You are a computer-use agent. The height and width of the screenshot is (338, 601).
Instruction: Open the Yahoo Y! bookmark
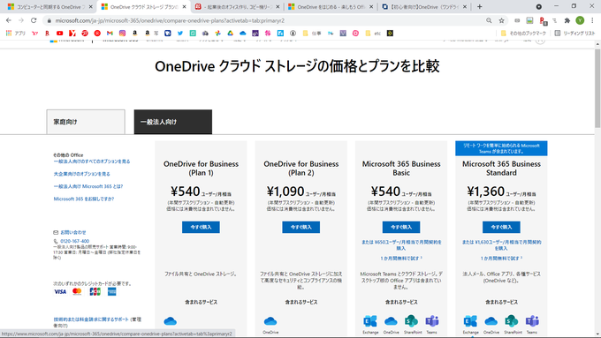pyautogui.click(x=34, y=34)
